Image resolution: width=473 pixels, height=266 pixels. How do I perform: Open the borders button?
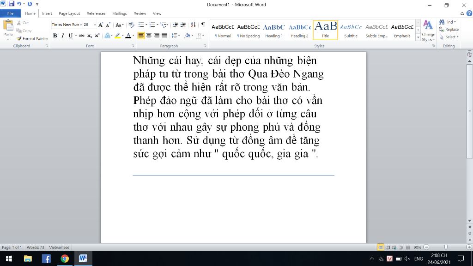coord(198,36)
